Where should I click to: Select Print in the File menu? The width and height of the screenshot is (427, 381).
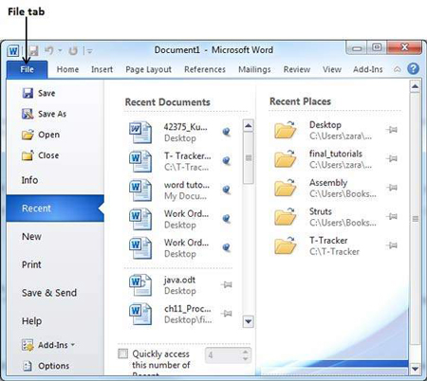pos(31,264)
